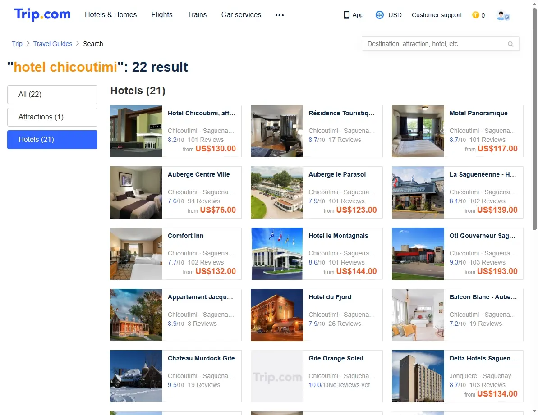Click Delta Hotels Saguenay title
The height and width of the screenshot is (415, 538).
pos(483,359)
